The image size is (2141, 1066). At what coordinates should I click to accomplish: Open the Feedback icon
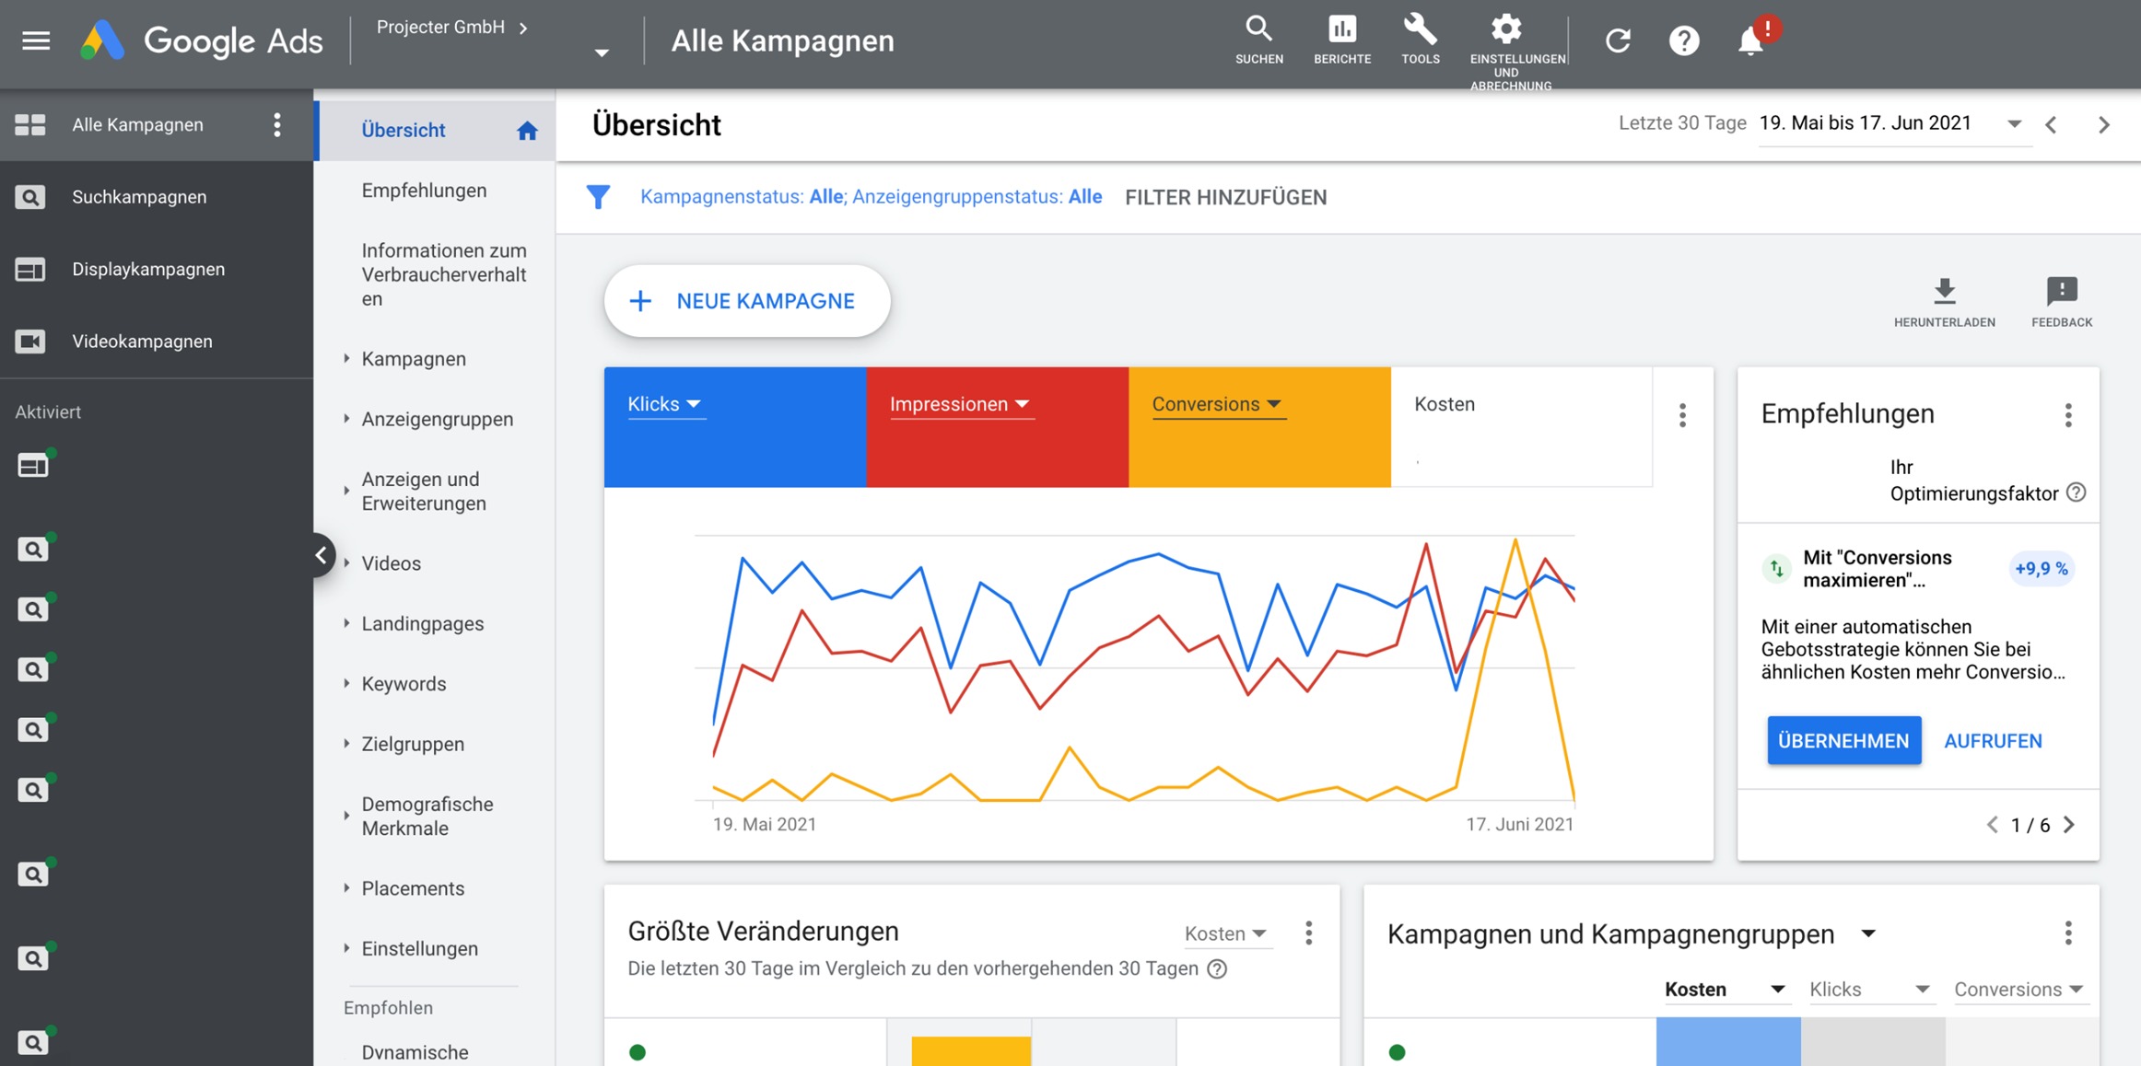click(2061, 302)
